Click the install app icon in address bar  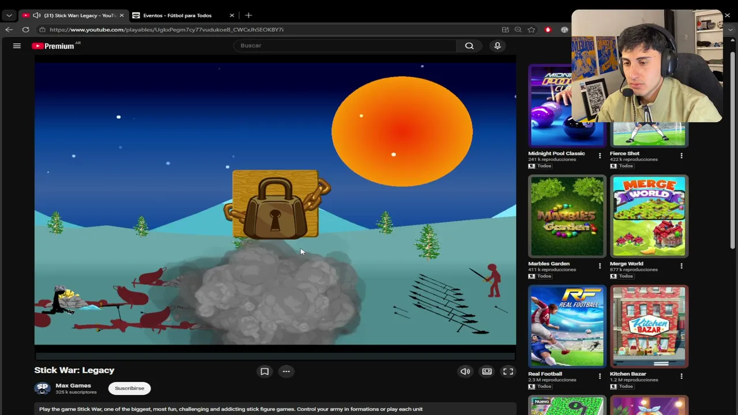coord(505,29)
